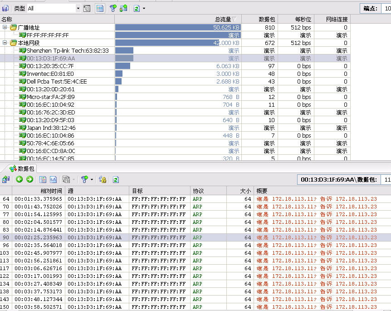Viewport: 391px width, 311px height.
Task: Click the green back arrow in packet toolbar
Action: coord(20,179)
